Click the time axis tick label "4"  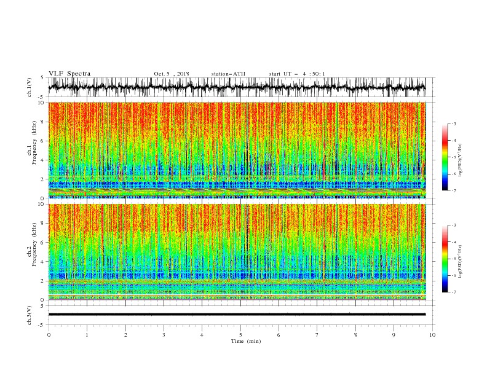click(202, 335)
